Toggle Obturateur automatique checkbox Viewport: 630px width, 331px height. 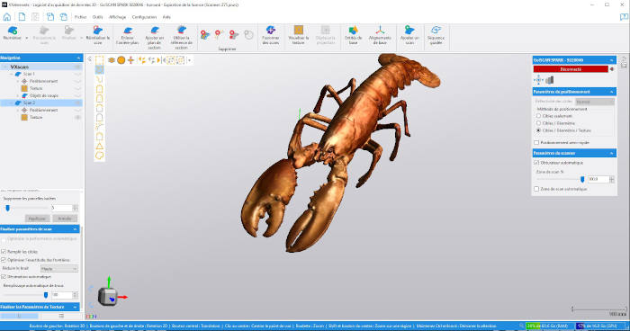pos(536,163)
